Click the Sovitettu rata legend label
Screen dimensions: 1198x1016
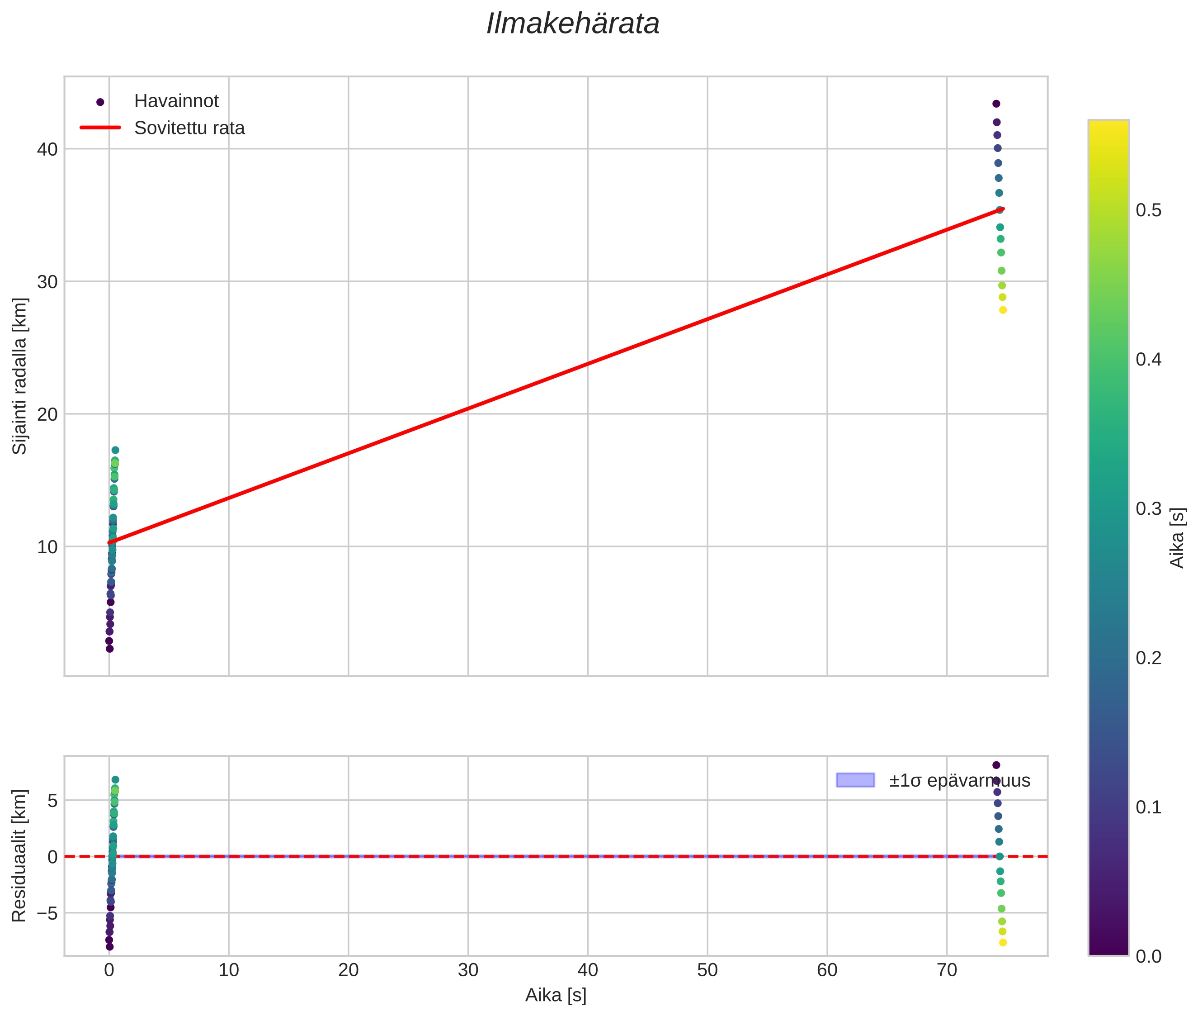pyautogui.click(x=189, y=128)
